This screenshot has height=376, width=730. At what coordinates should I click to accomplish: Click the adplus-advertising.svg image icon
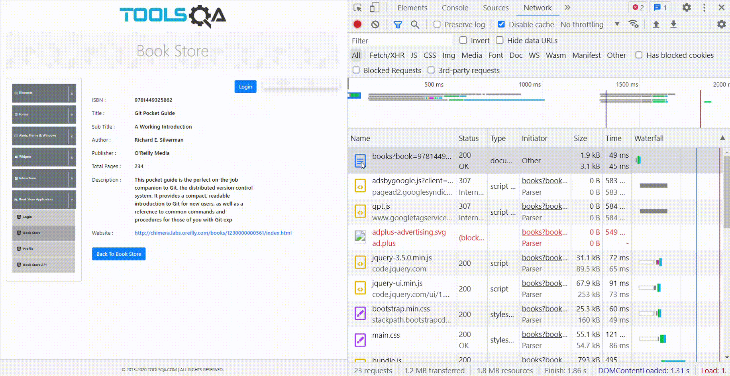360,237
